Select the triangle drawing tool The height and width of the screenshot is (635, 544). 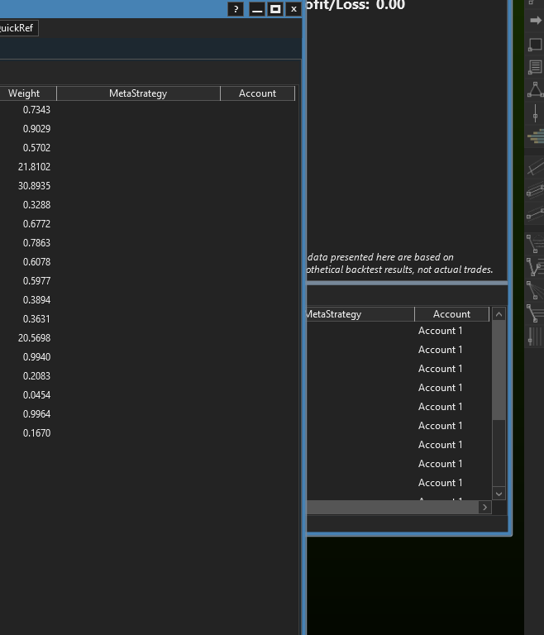pos(535,89)
